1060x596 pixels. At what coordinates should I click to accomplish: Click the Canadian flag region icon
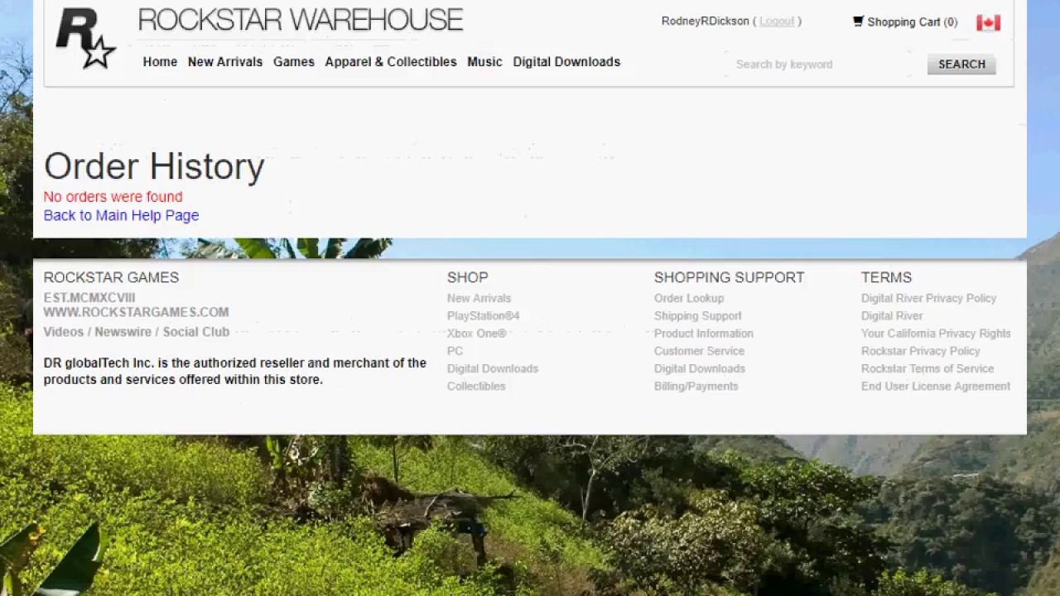coord(988,22)
